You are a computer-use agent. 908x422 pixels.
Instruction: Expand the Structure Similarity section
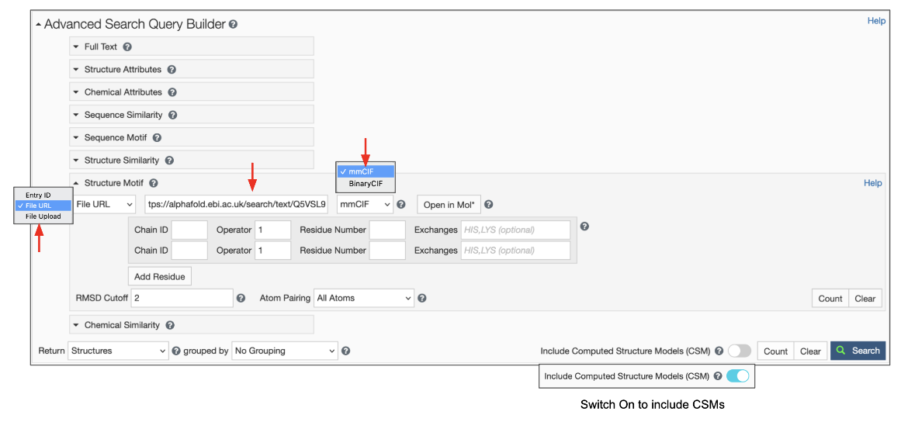click(121, 161)
